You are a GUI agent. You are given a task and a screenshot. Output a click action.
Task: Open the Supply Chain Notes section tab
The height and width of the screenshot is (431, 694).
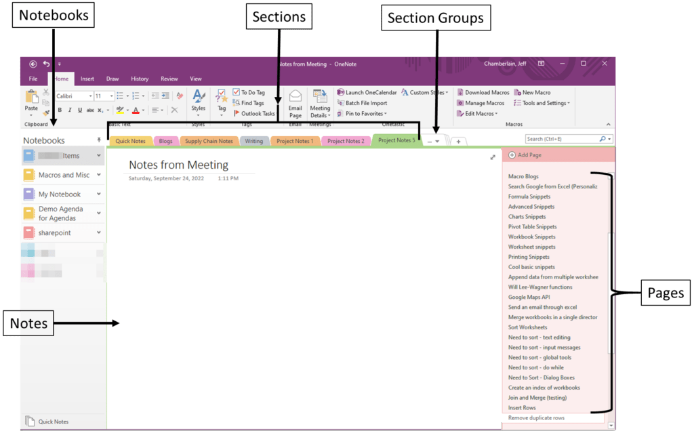[x=208, y=141]
